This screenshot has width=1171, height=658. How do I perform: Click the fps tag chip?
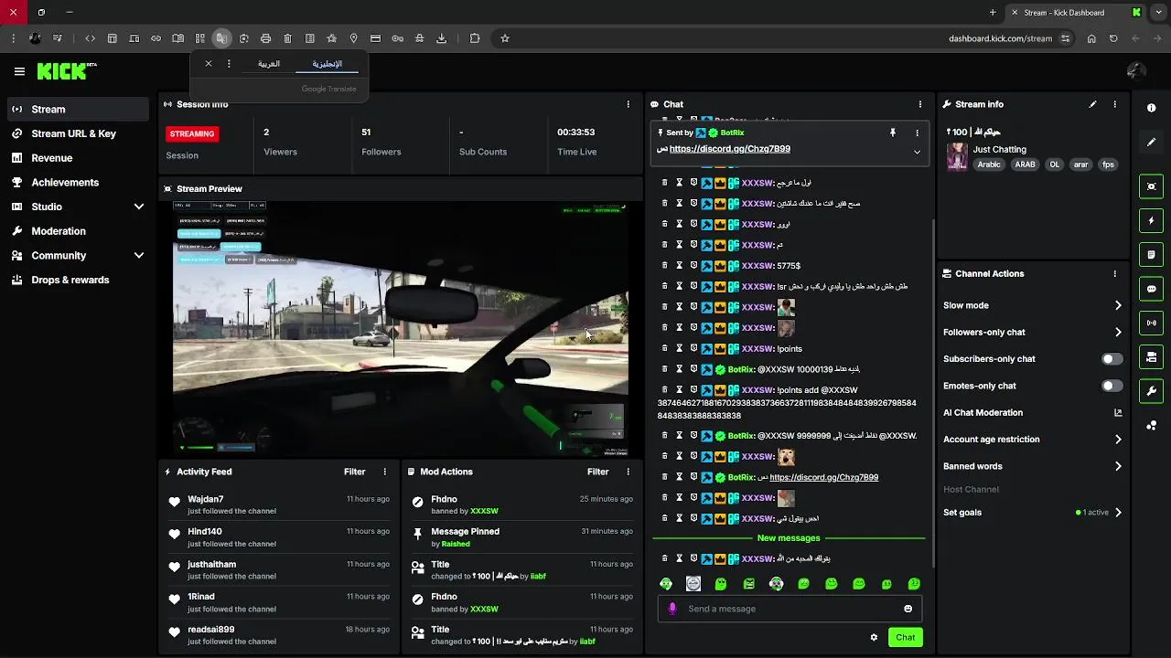1108,164
